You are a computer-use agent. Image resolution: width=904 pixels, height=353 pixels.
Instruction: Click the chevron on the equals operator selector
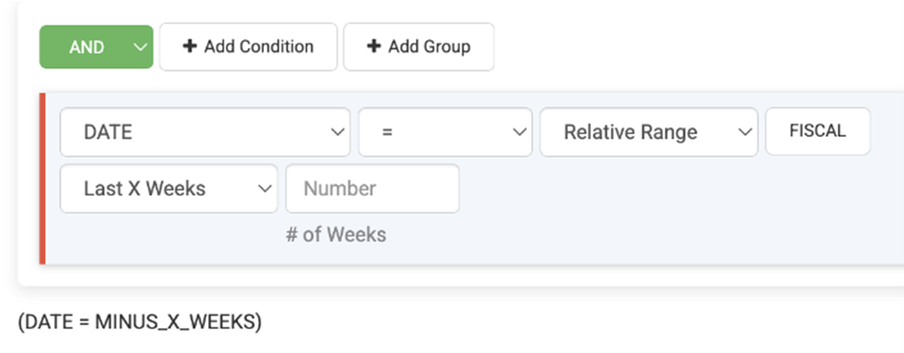[x=519, y=133]
